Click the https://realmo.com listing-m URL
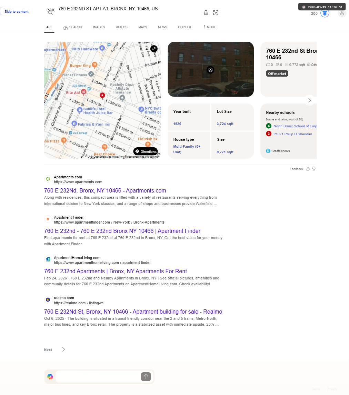Image resolution: width=349 pixels, height=395 pixels. tap(79, 303)
